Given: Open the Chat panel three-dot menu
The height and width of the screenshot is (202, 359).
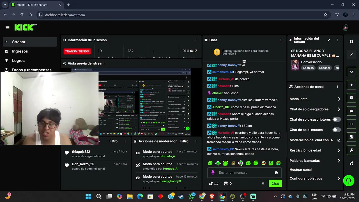Looking at the screenshot, I should point(281,40).
